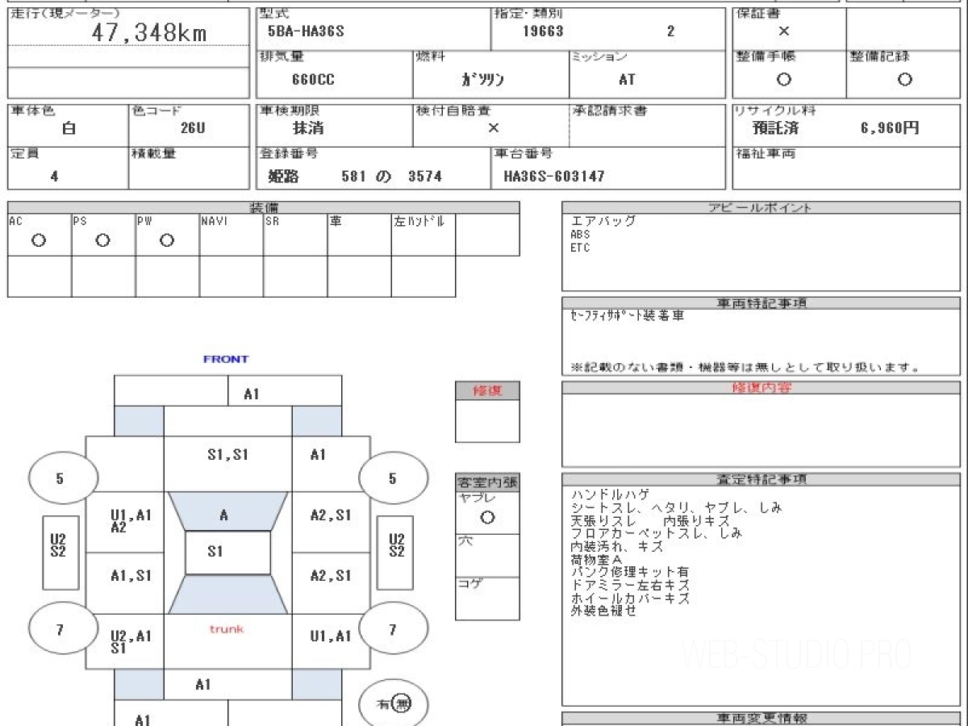The width and height of the screenshot is (968, 726).
Task: Click chassis number HA36S-603147
Action: (x=553, y=176)
